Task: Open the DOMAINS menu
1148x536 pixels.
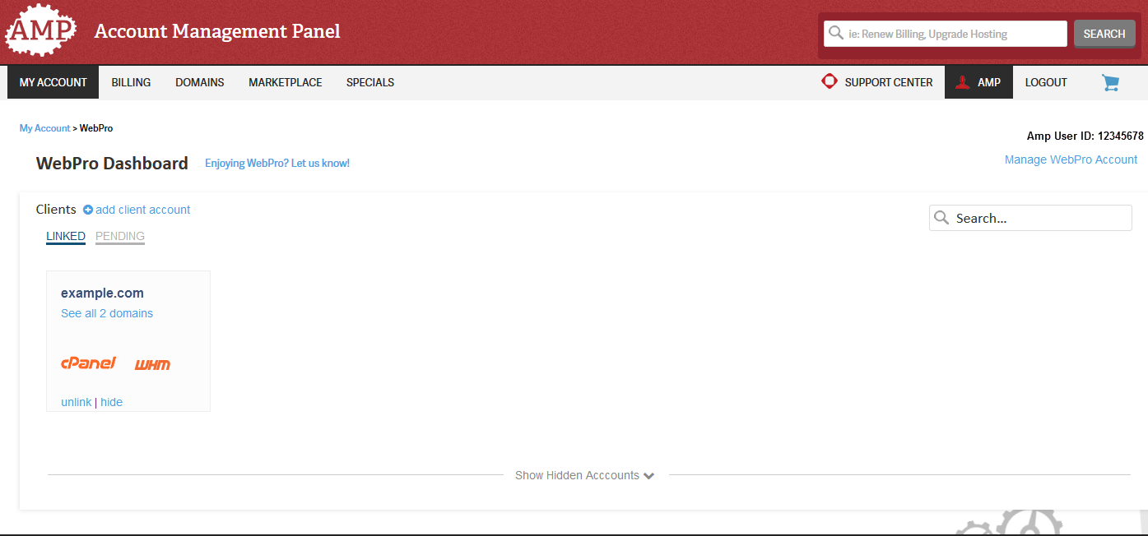Action: click(x=200, y=82)
